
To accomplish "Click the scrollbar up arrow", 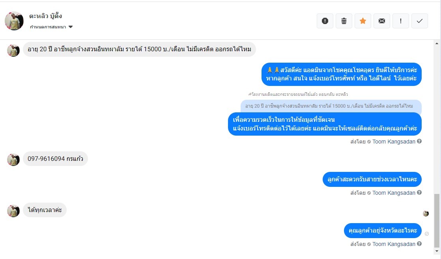I will coord(437,44).
